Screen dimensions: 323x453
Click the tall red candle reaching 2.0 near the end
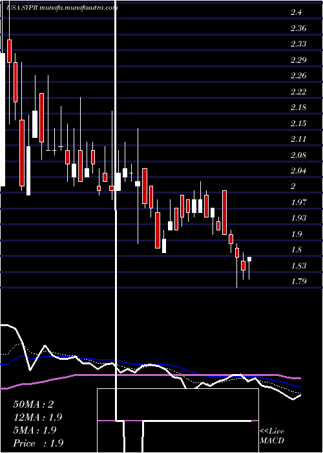[224, 213]
